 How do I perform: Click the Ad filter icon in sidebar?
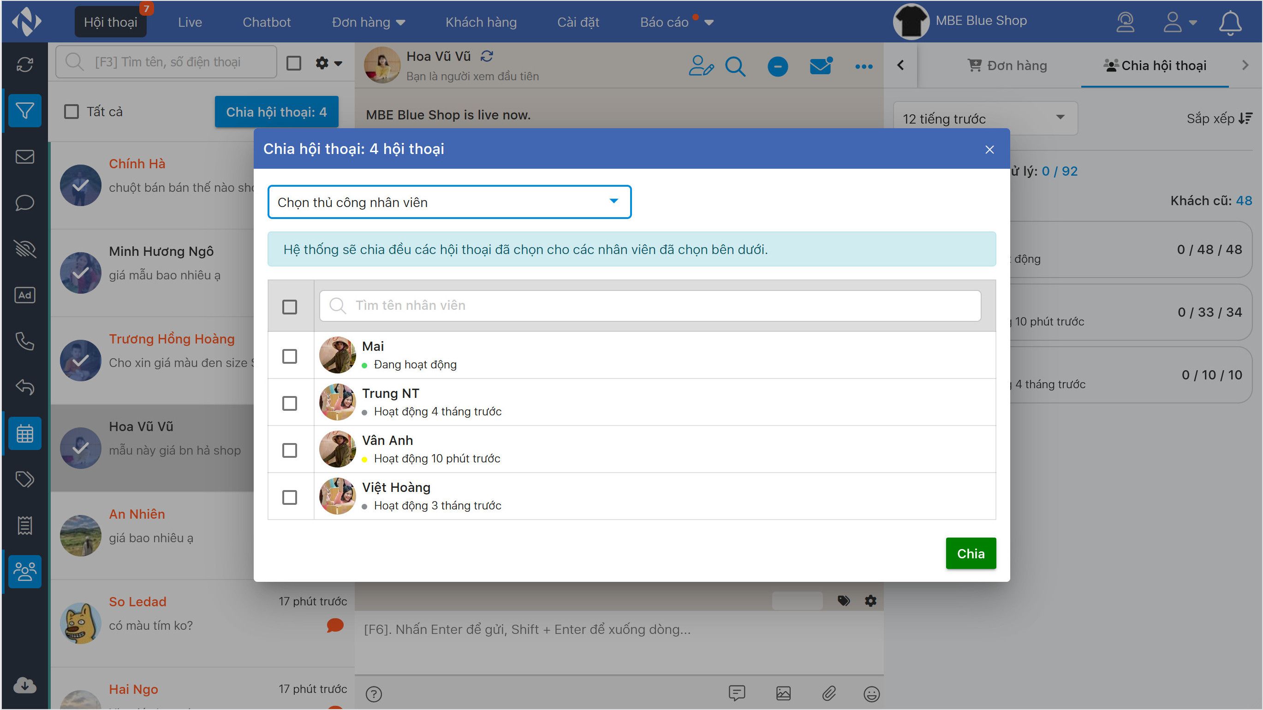[25, 295]
